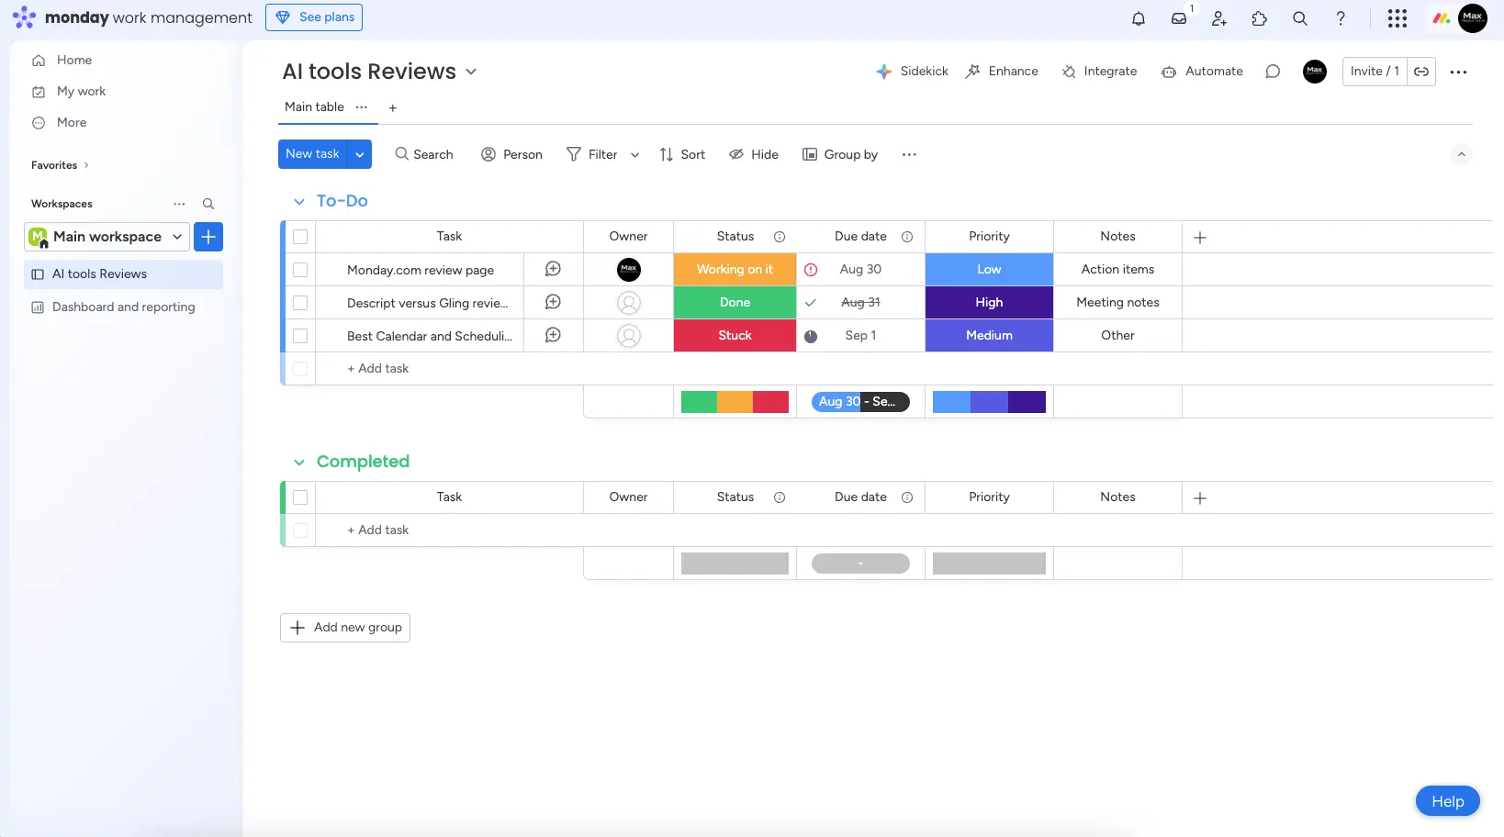This screenshot has width=1504, height=837.
Task: Click Add new group button
Action: click(345, 628)
